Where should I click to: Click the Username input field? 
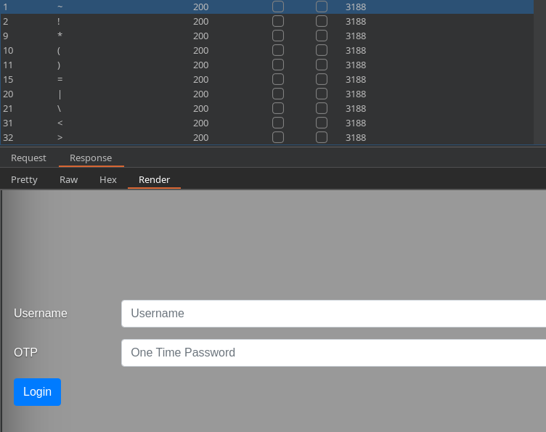click(x=334, y=314)
